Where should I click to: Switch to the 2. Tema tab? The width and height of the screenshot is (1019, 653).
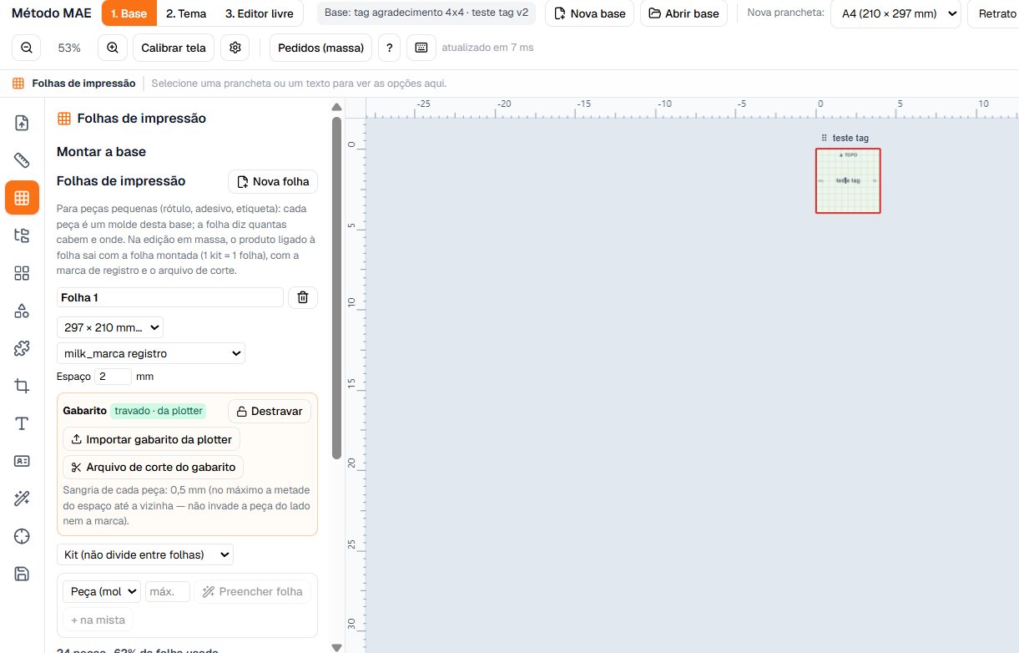click(186, 14)
